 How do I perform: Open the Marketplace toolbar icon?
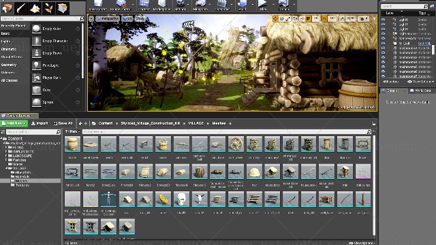[x=161, y=5]
